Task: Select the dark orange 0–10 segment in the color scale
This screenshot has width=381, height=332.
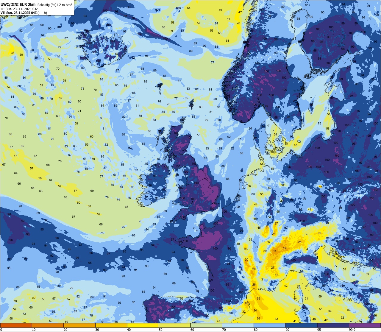Action: pos(16,325)
